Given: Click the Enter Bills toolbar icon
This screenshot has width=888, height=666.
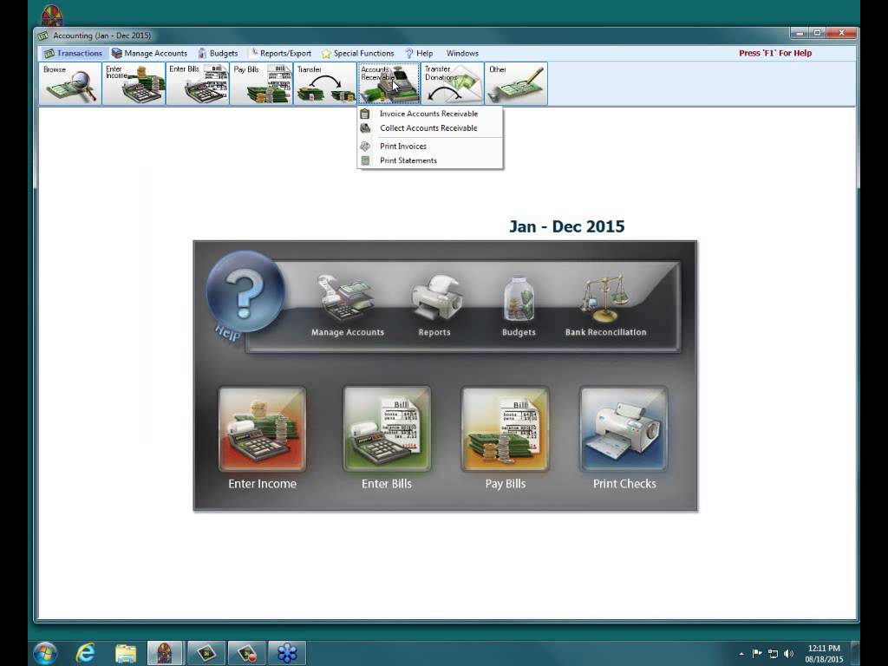Looking at the screenshot, I should [x=198, y=83].
